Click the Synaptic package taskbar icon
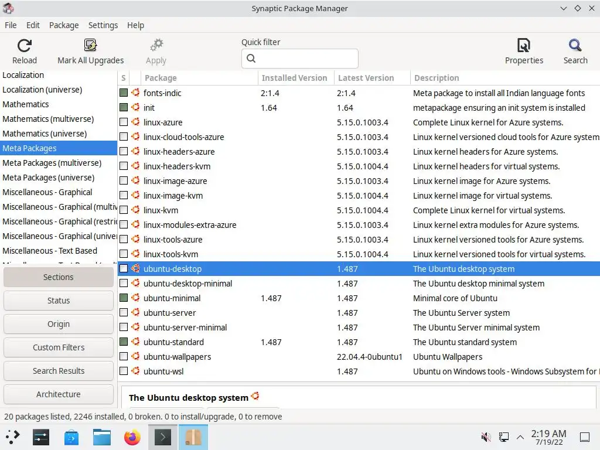 click(193, 437)
